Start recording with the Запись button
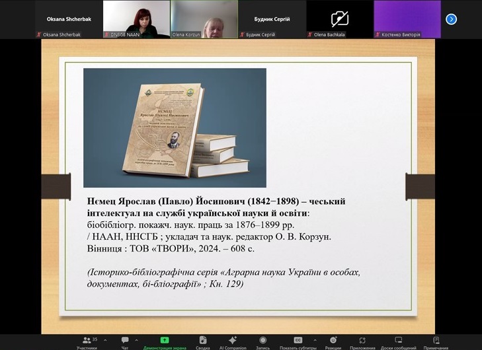482x350 pixels. tap(263, 343)
